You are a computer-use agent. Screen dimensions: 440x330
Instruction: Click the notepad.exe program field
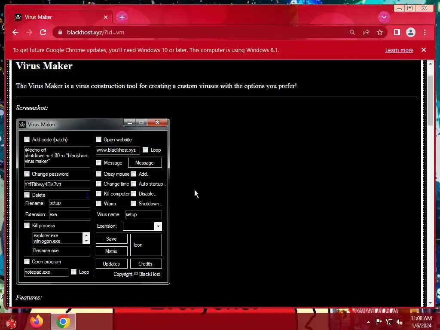[x=46, y=272]
